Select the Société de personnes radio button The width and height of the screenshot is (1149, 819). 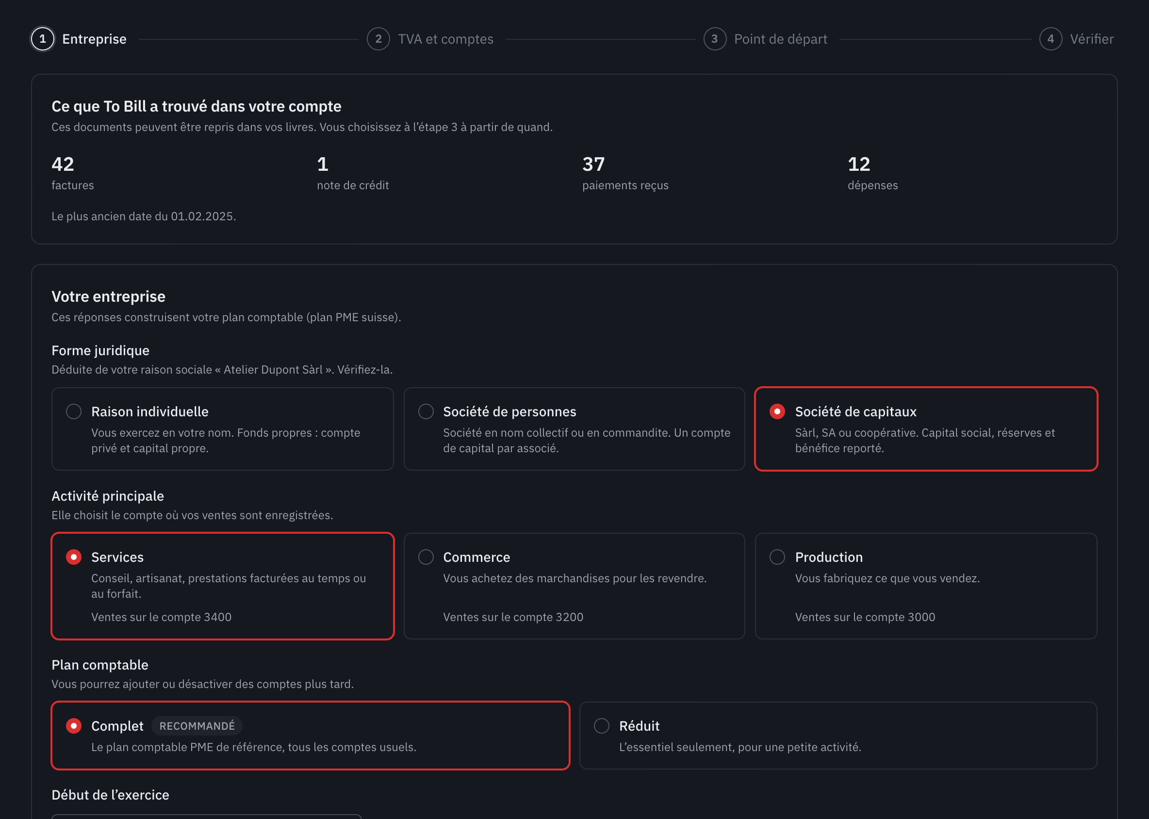click(426, 411)
